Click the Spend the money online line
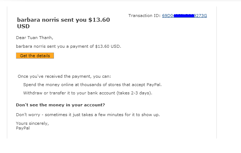241x153 pixels. (x=92, y=85)
